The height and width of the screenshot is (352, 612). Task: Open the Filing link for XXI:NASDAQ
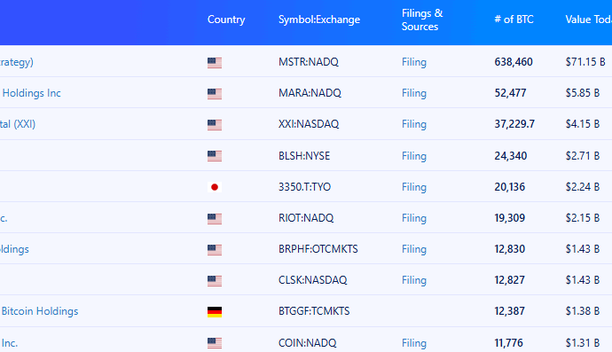[x=413, y=124]
